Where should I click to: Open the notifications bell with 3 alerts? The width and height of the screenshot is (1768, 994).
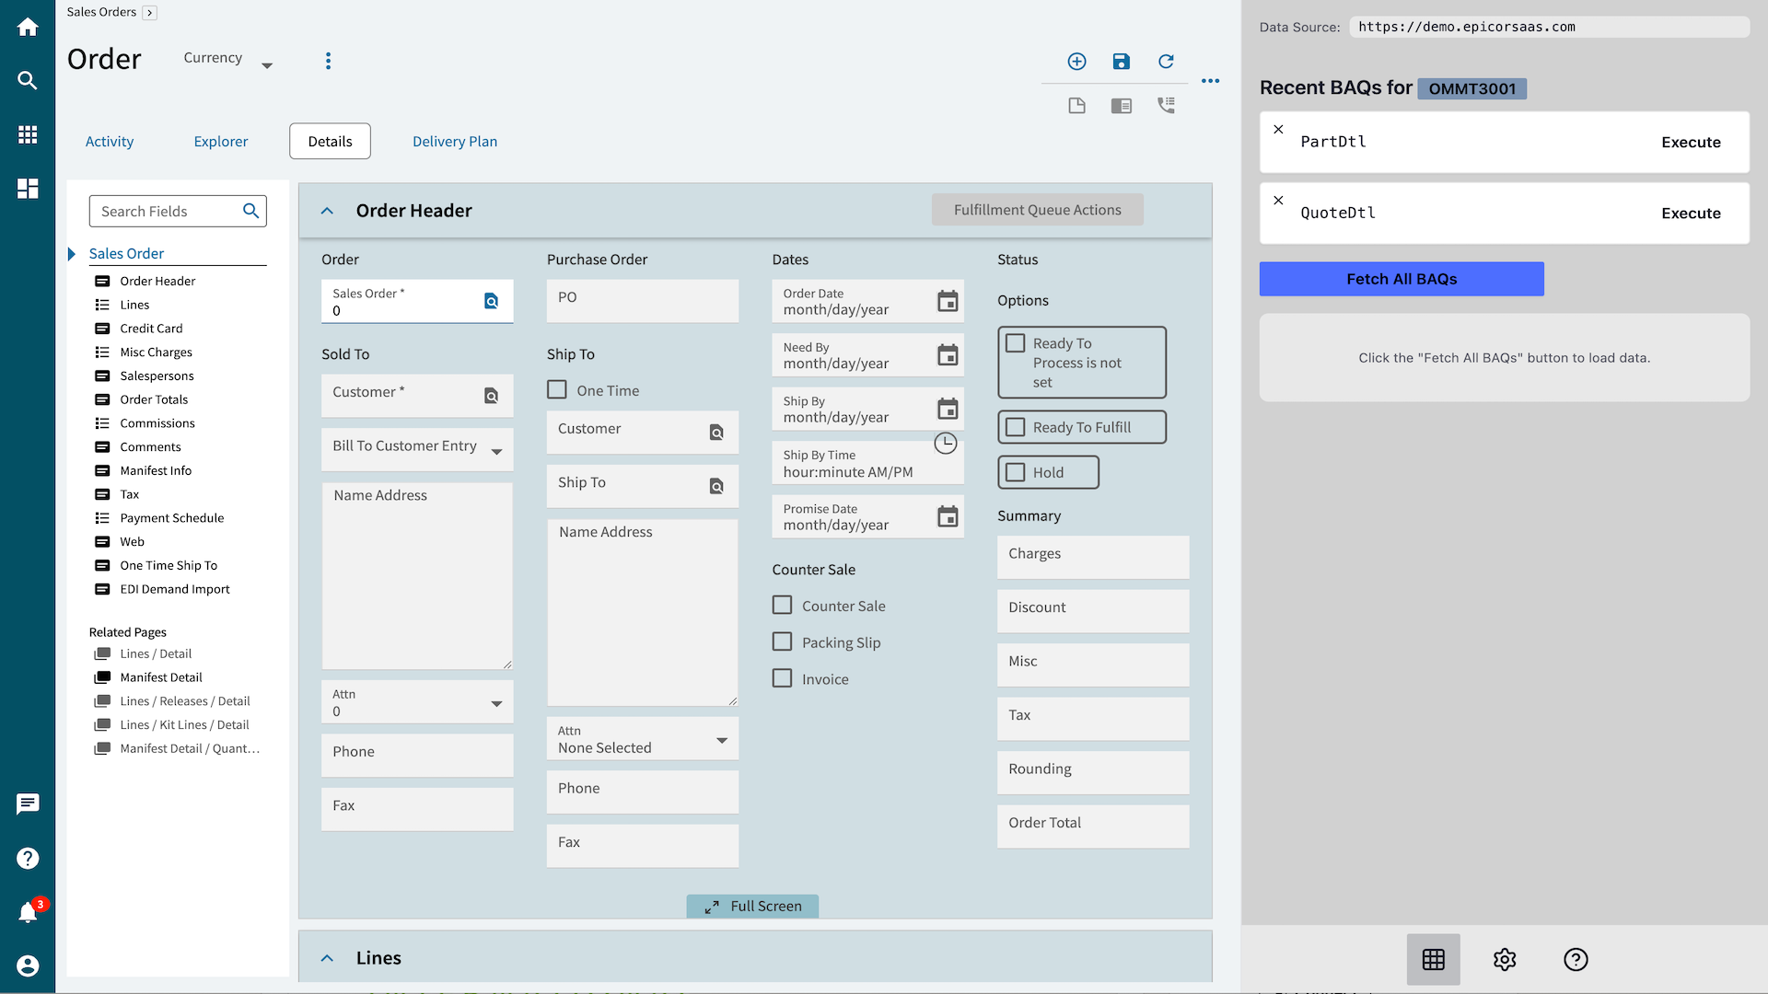pyautogui.click(x=29, y=911)
